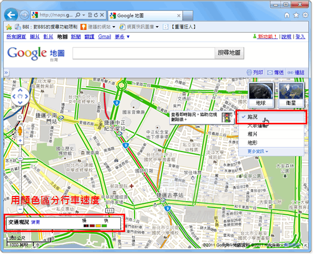Open Favorites star in browser toolbar
Image resolution: width=314 pixels, height=255 pixels.
[296, 15]
